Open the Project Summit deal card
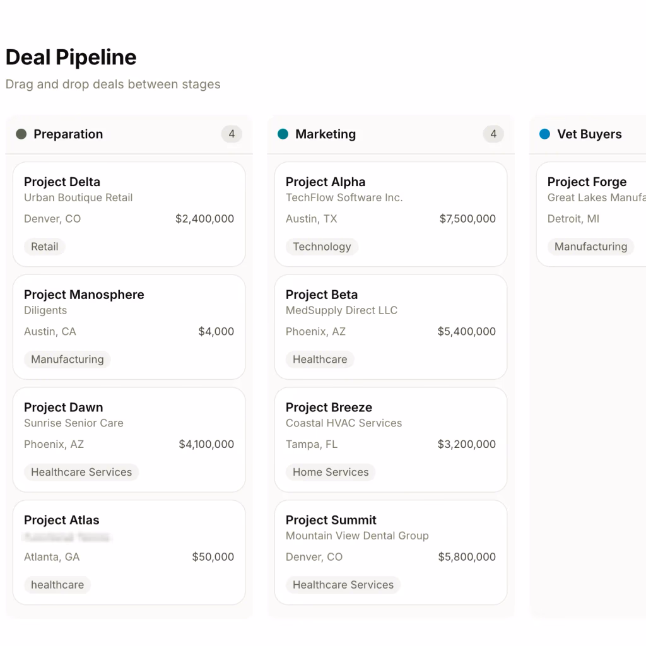The image size is (646, 646). click(x=390, y=552)
